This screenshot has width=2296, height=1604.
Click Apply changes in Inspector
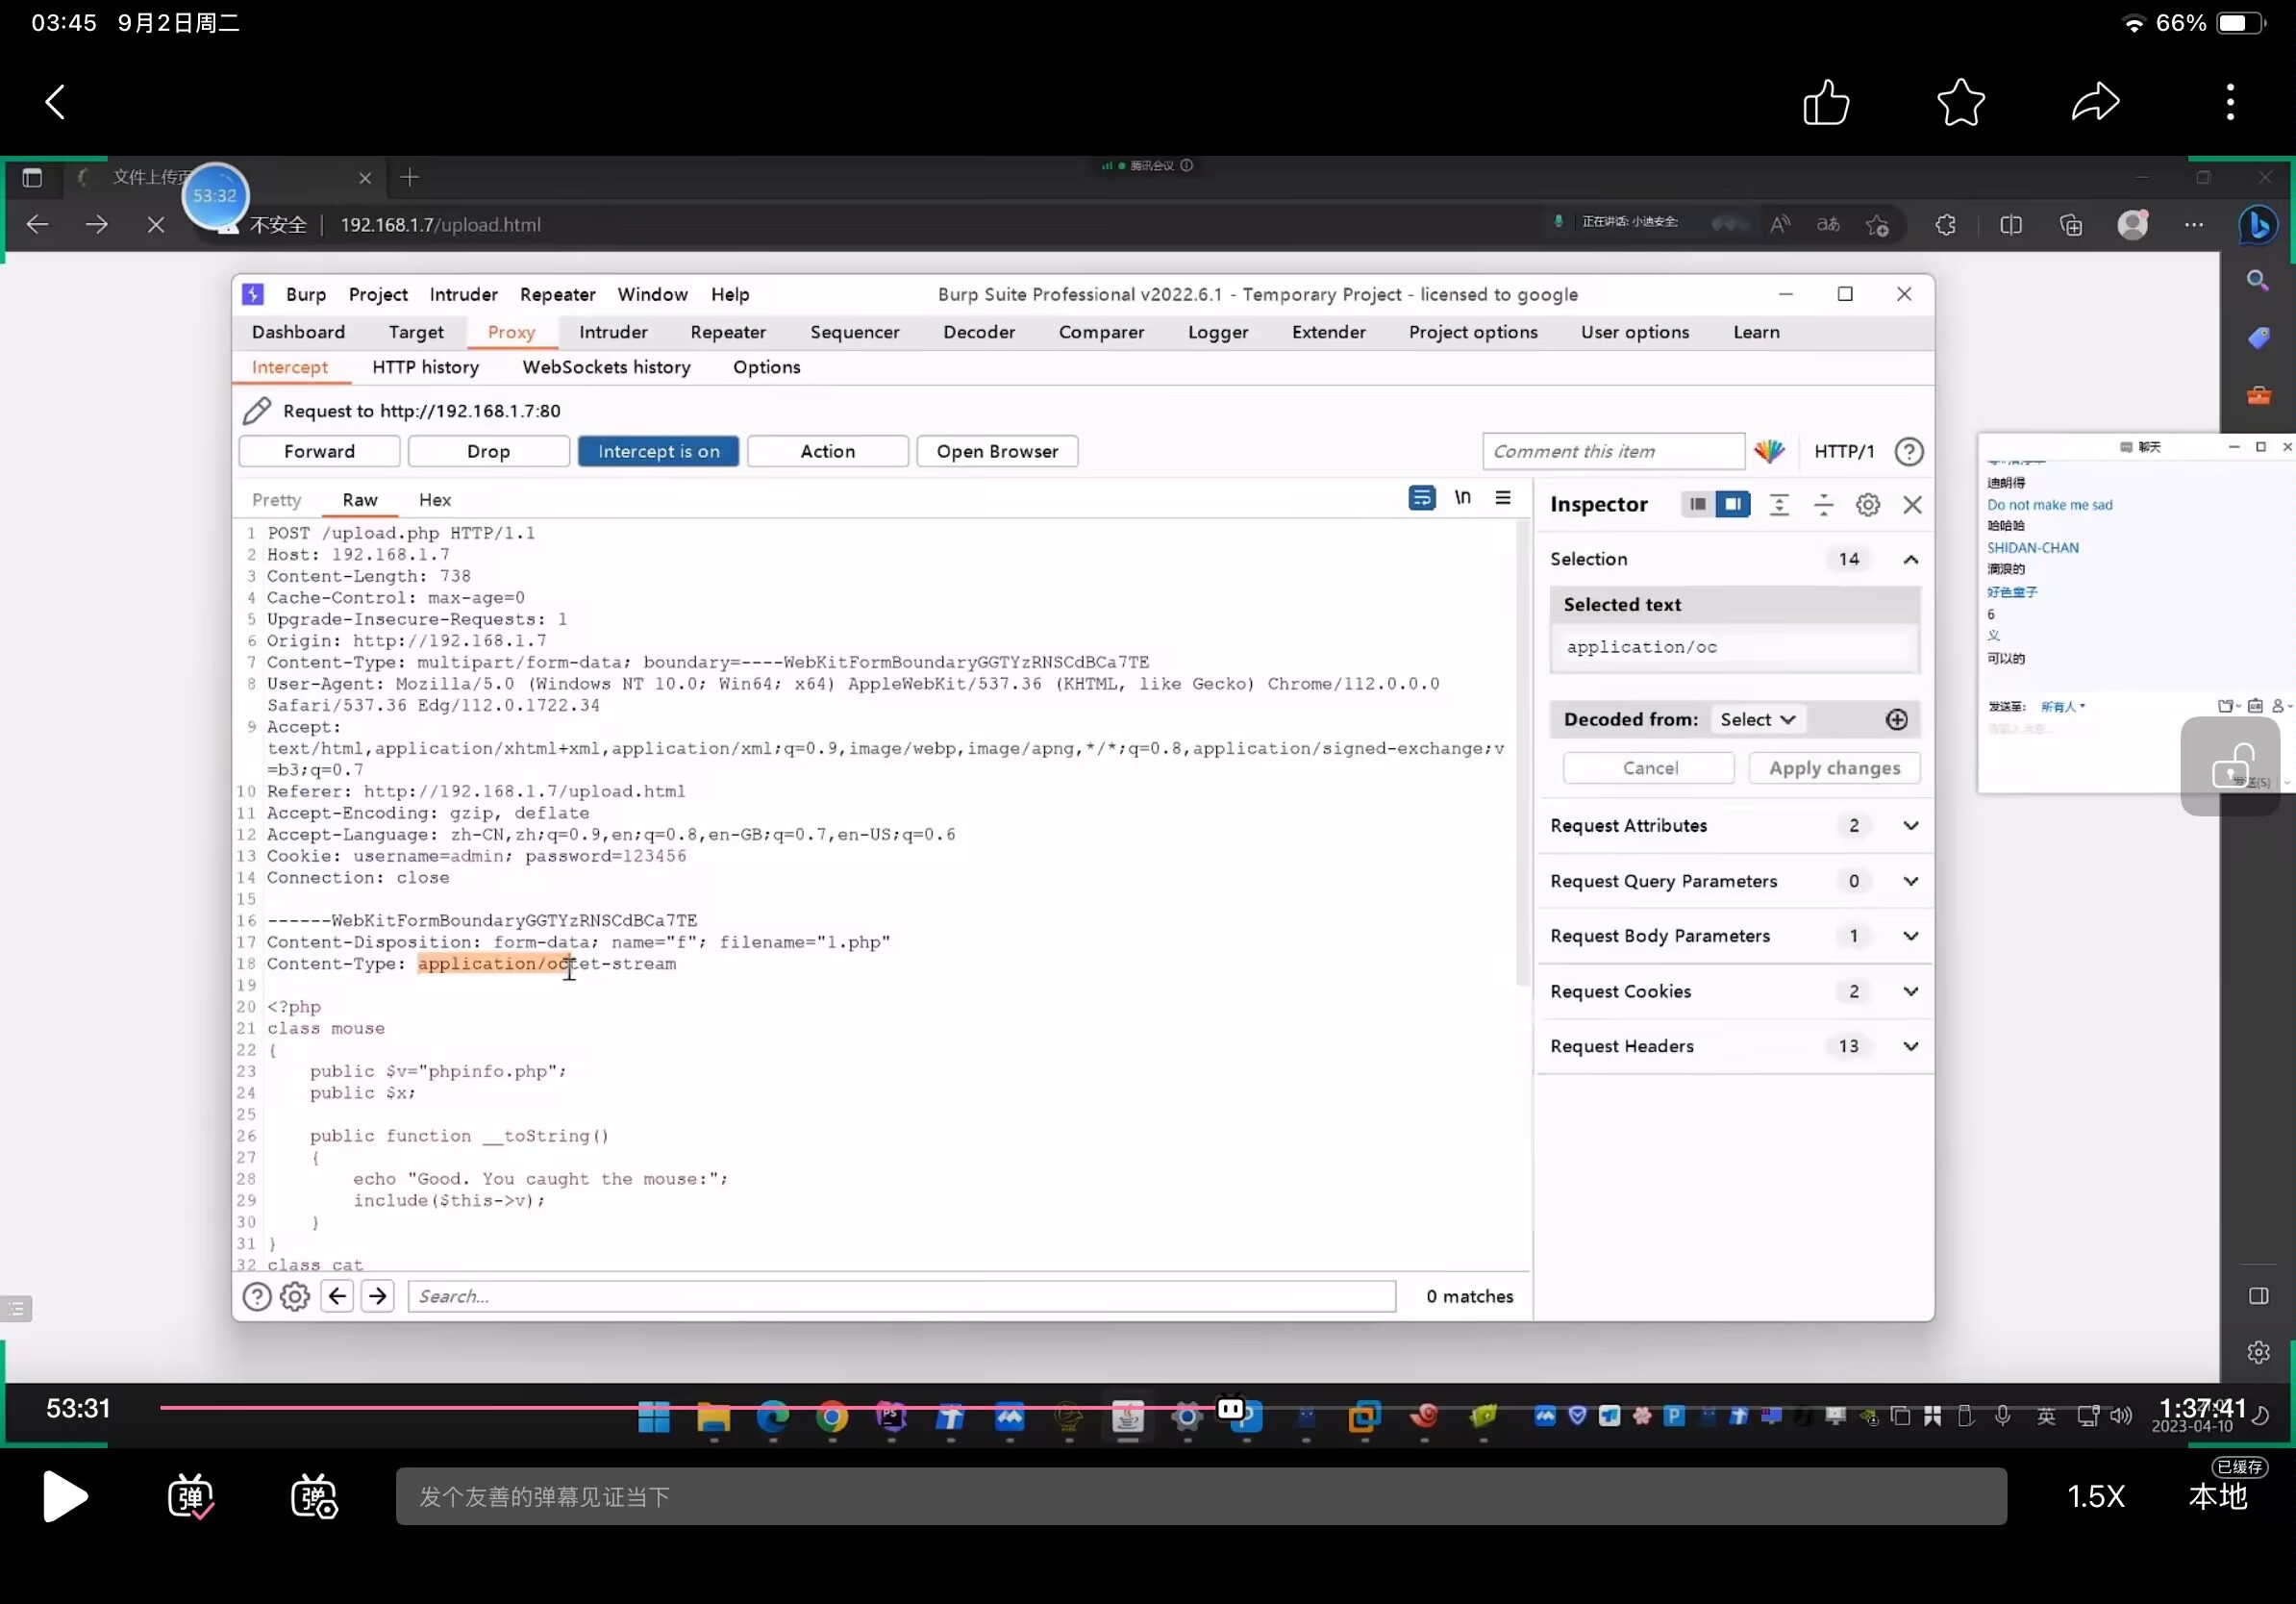tap(1834, 768)
